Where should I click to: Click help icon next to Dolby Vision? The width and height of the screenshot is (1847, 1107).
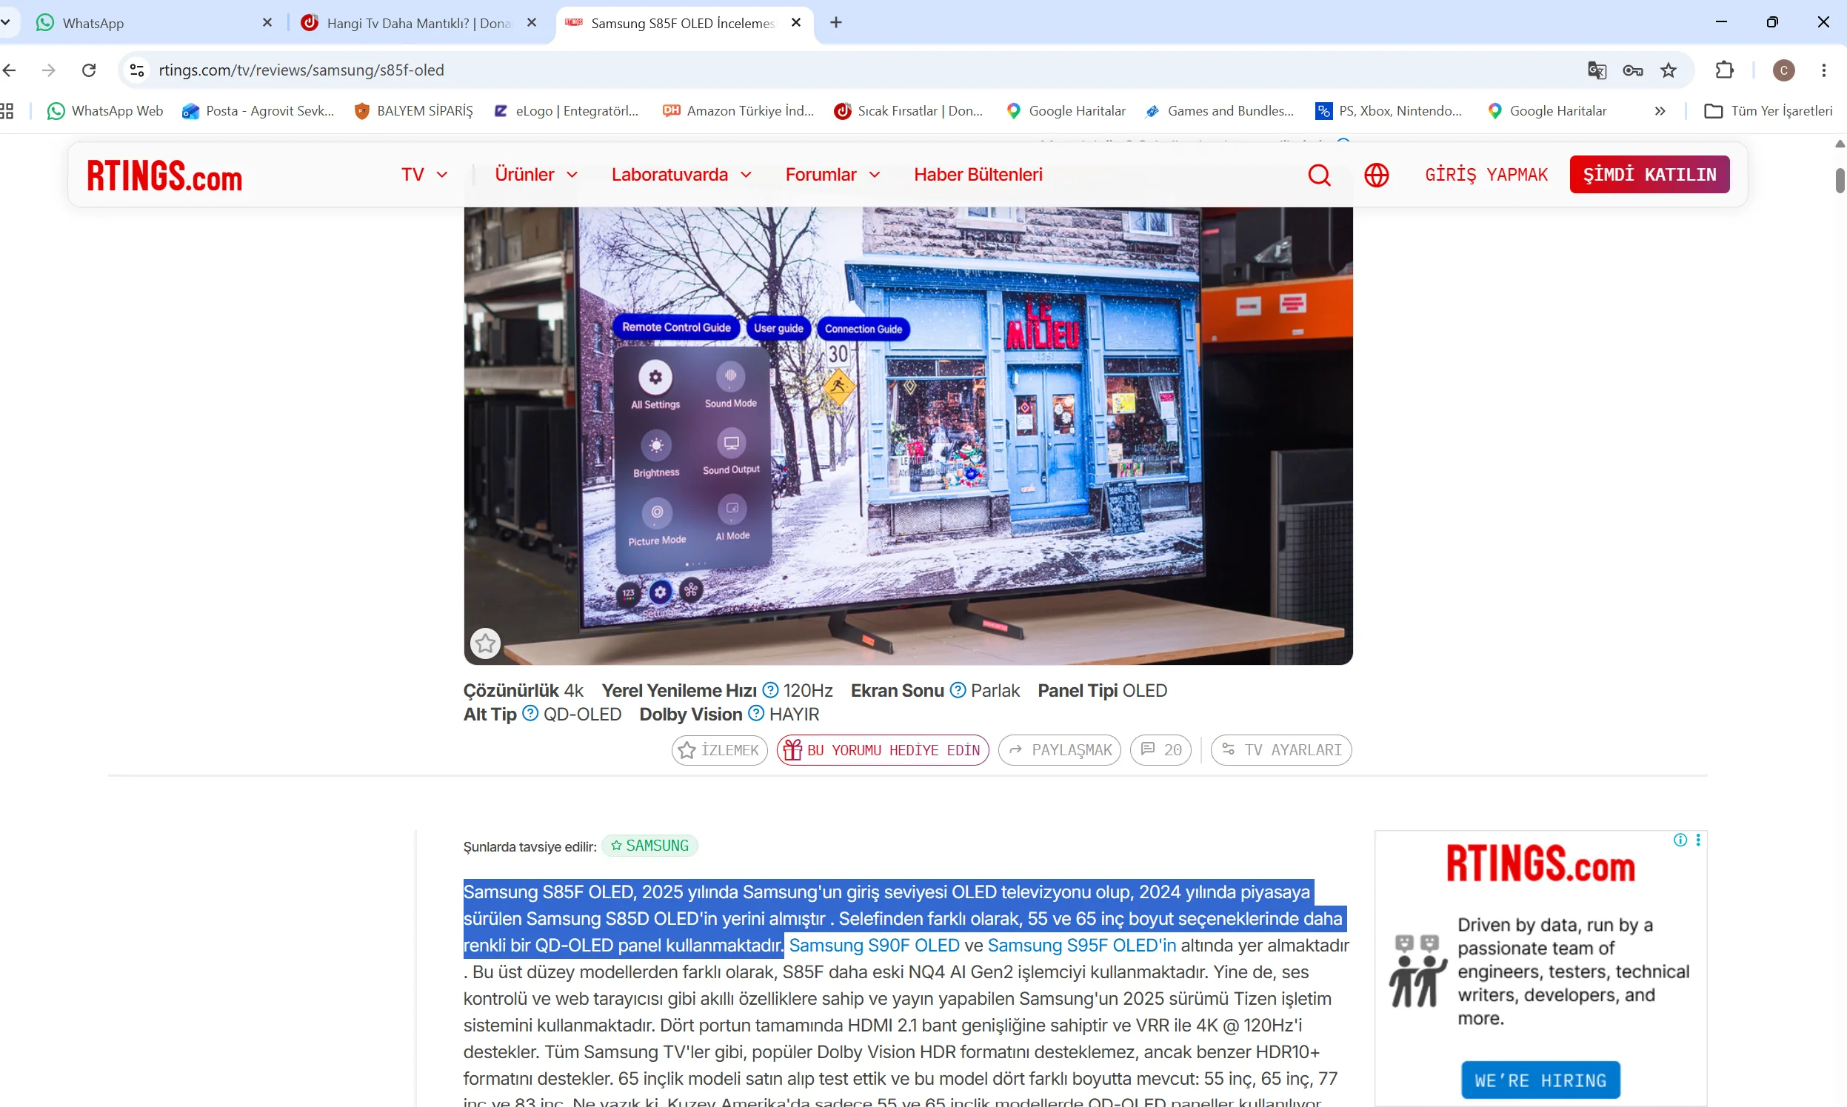pyautogui.click(x=755, y=714)
